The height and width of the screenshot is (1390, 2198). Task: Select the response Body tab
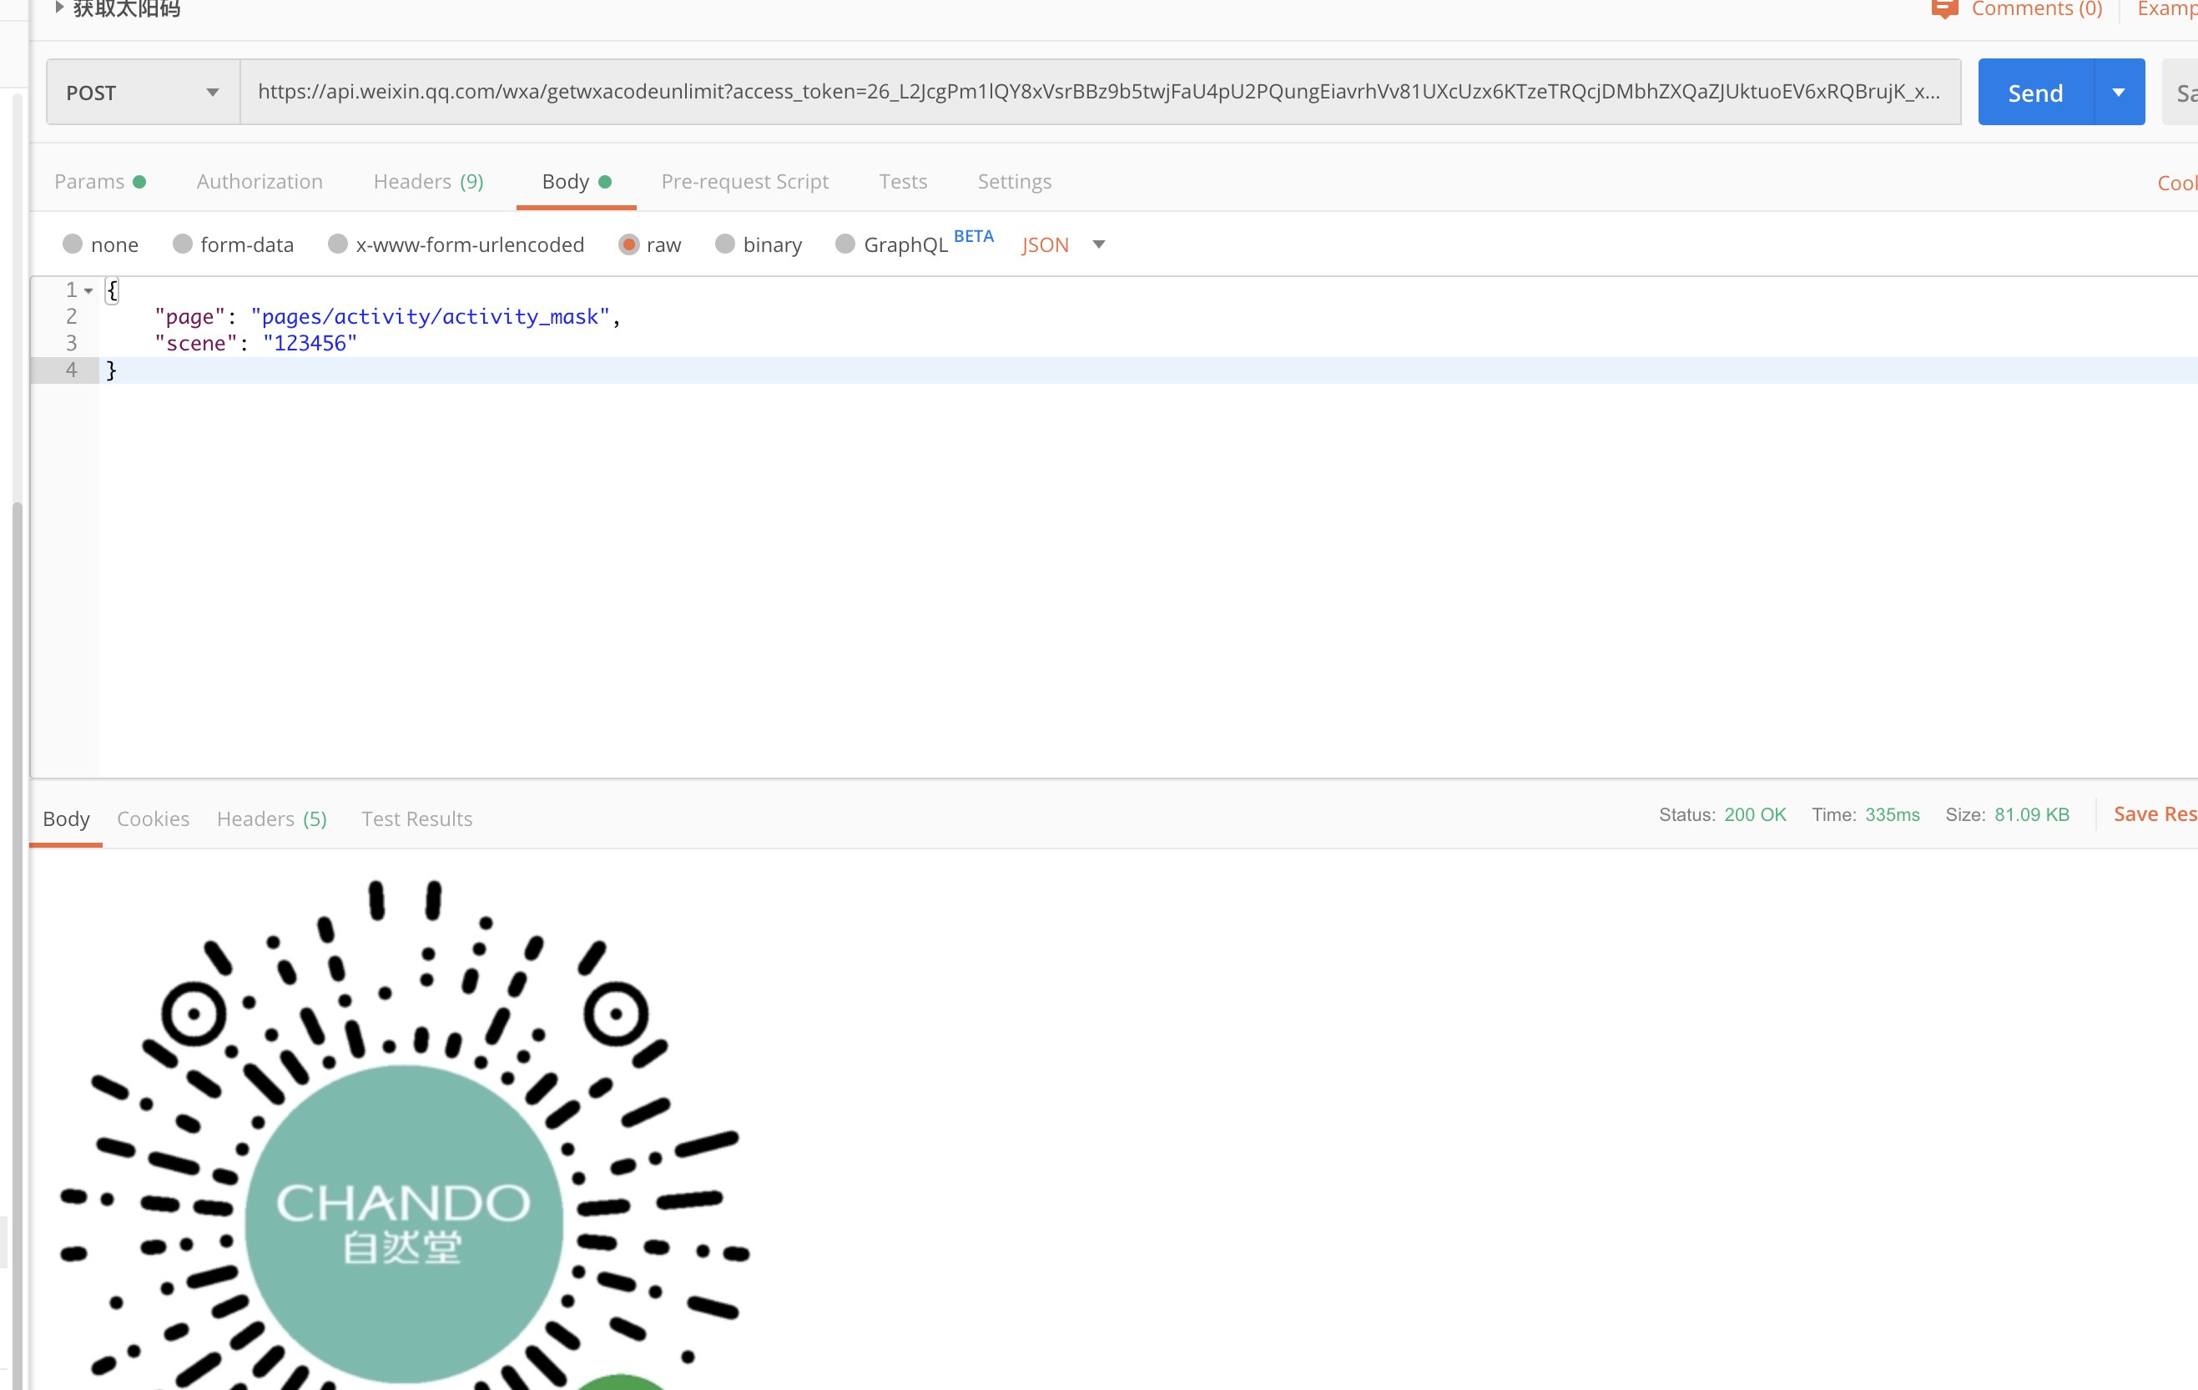66,818
